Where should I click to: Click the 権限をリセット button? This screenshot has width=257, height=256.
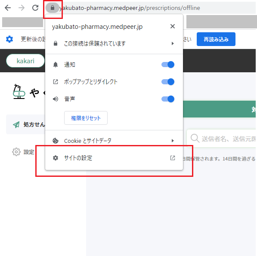click(x=86, y=118)
